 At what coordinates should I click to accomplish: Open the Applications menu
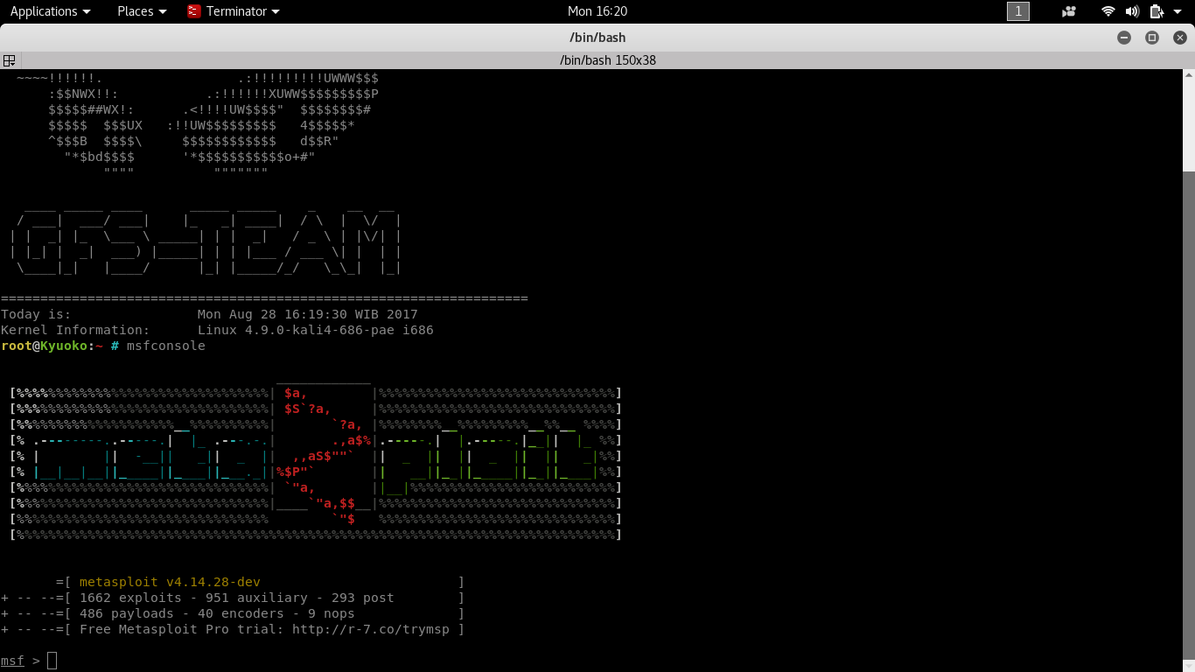[x=50, y=11]
